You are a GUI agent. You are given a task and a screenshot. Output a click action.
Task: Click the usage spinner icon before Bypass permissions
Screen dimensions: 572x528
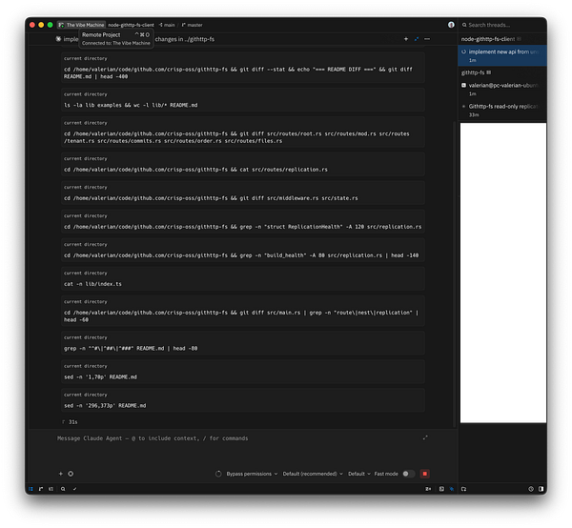[218, 474]
